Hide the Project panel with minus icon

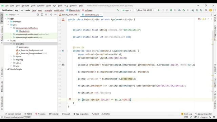tap(55, 15)
